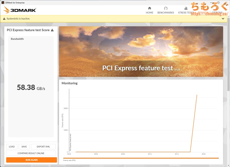Expand the SystemInfo inactive notice
The height and width of the screenshot is (167, 230).
[x=223, y=19]
